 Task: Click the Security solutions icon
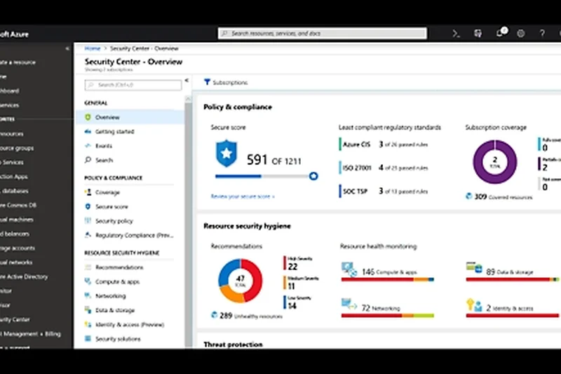click(88, 339)
